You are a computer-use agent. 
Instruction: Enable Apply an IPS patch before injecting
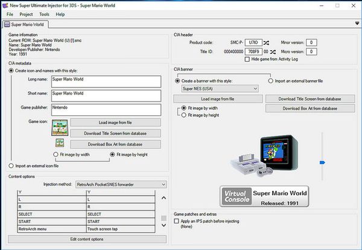click(x=176, y=221)
